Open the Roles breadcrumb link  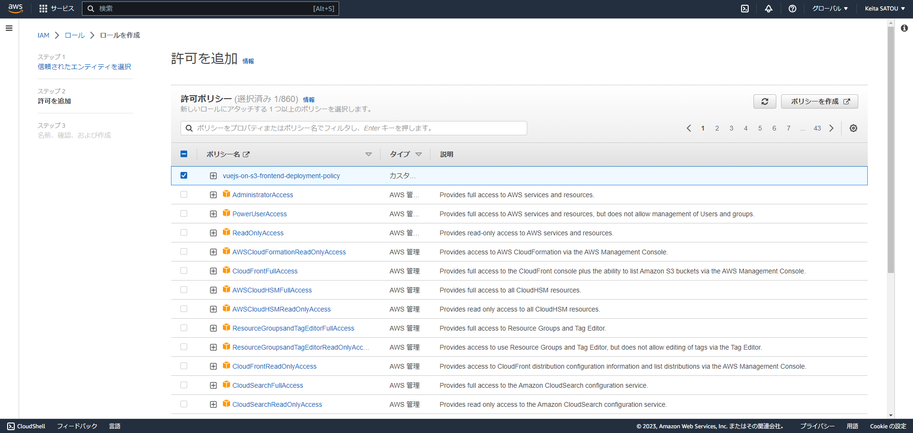pyautogui.click(x=75, y=35)
